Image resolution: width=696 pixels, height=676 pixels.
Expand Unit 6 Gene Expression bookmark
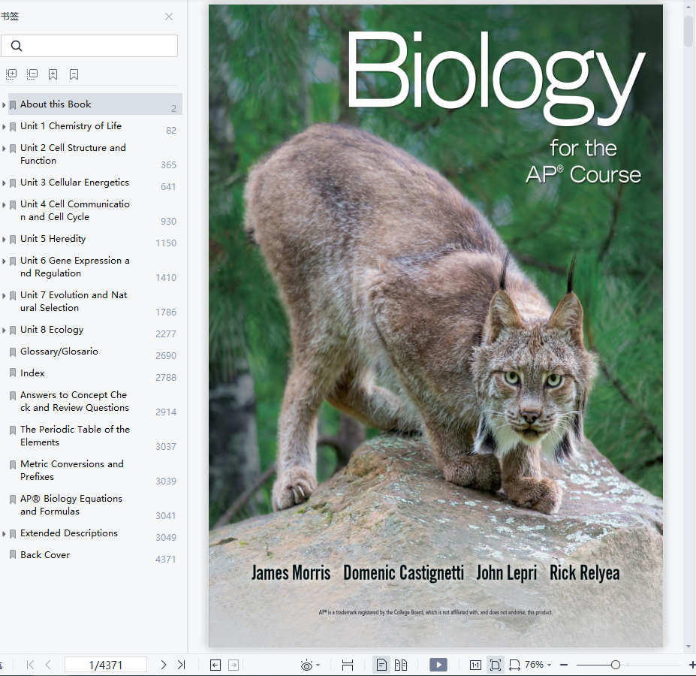[4, 261]
